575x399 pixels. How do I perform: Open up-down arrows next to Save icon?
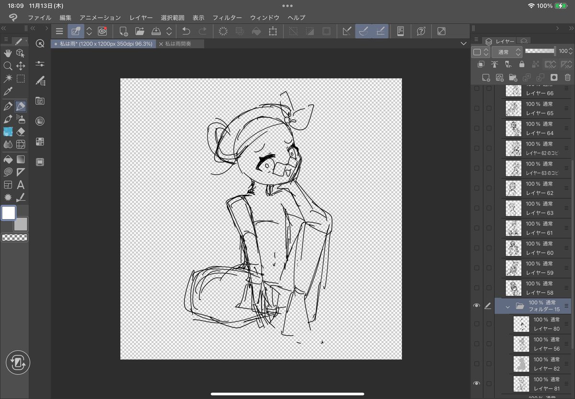(169, 31)
